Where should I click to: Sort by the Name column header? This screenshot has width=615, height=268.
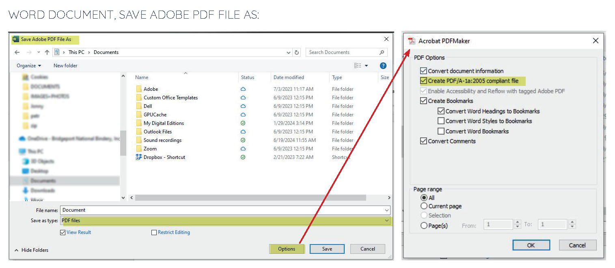(142, 77)
